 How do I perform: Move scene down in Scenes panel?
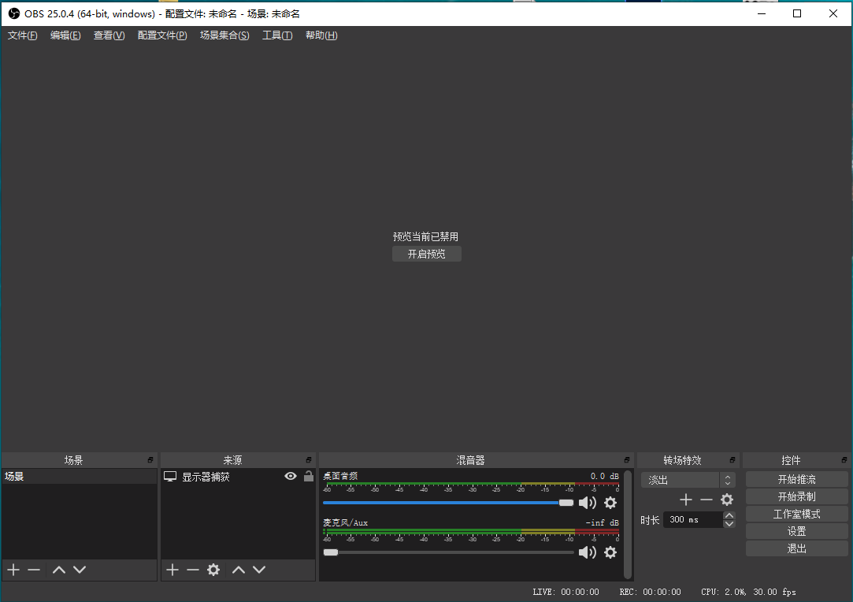coord(80,570)
